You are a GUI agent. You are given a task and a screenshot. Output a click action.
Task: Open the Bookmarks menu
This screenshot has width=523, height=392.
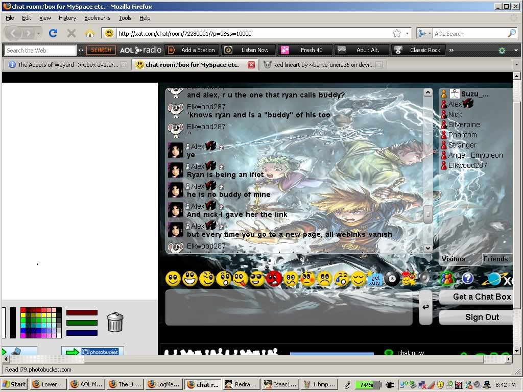97,18
